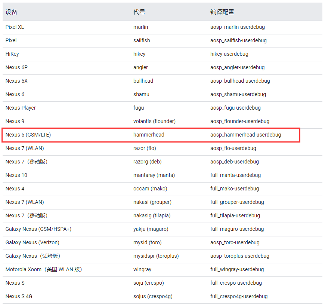Click yakju (maguro) codename cell
The width and height of the screenshot is (328, 306).
(x=151, y=229)
